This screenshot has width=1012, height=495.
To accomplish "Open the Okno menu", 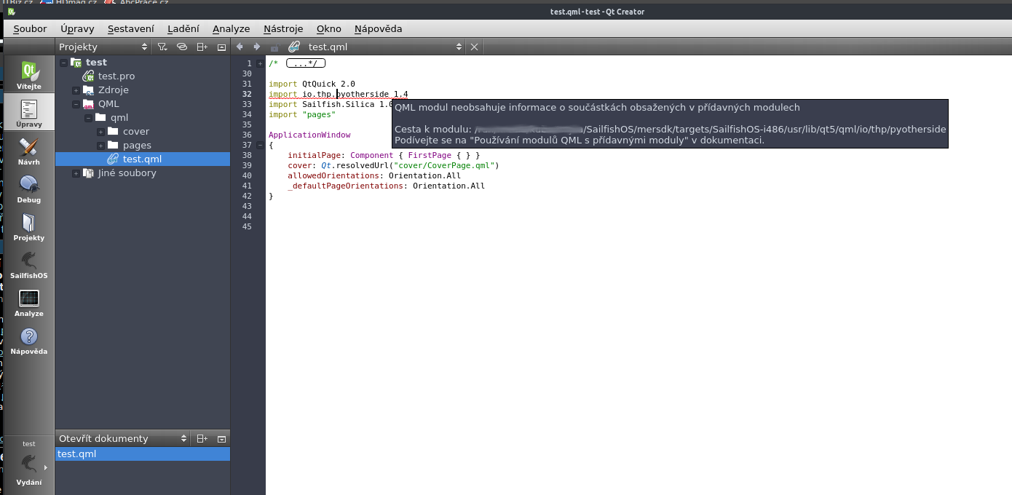I will click(x=329, y=29).
